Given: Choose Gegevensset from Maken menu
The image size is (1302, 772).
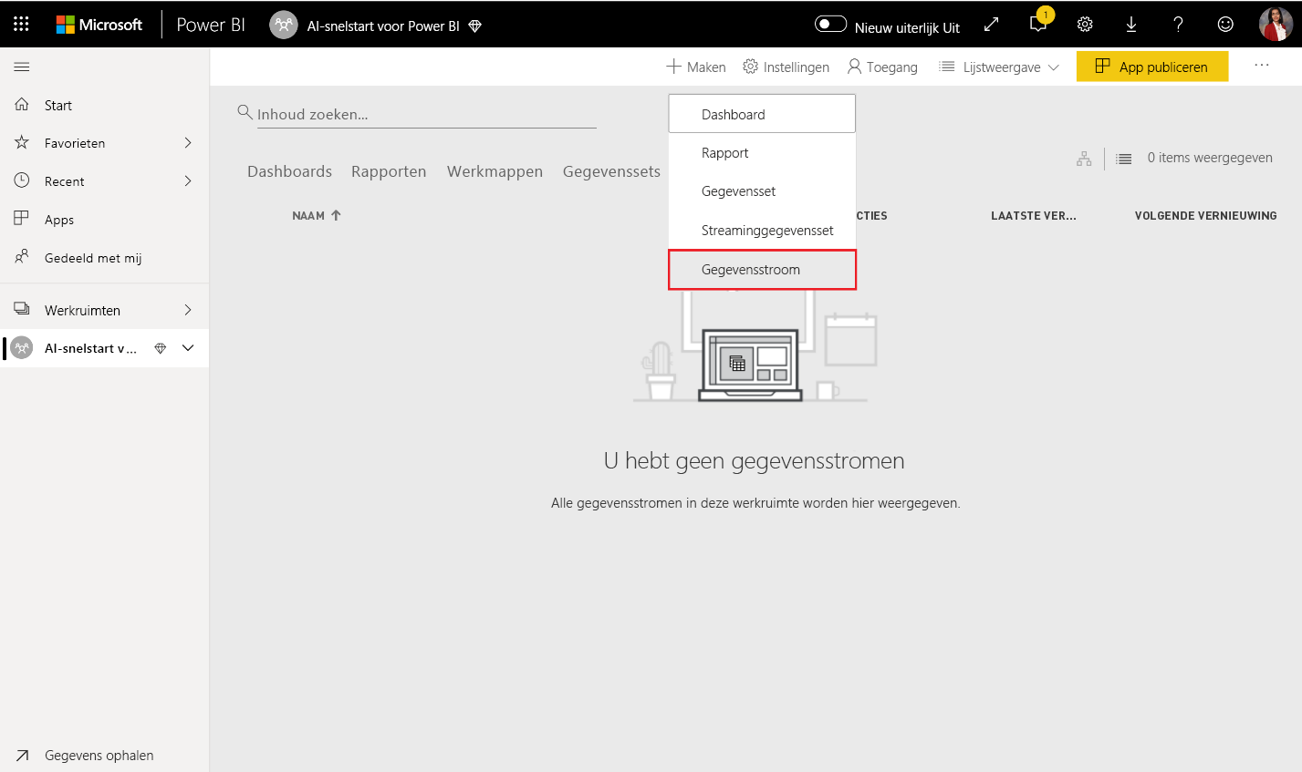Looking at the screenshot, I should coord(762,191).
